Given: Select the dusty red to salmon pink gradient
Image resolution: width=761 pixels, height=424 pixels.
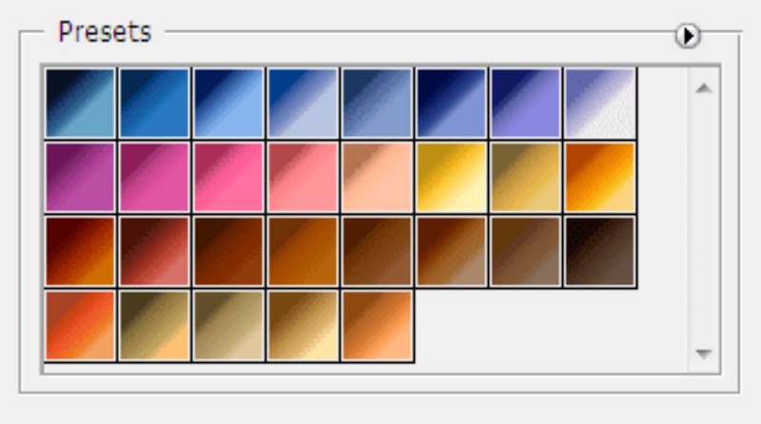Looking at the screenshot, I should click(x=302, y=177).
